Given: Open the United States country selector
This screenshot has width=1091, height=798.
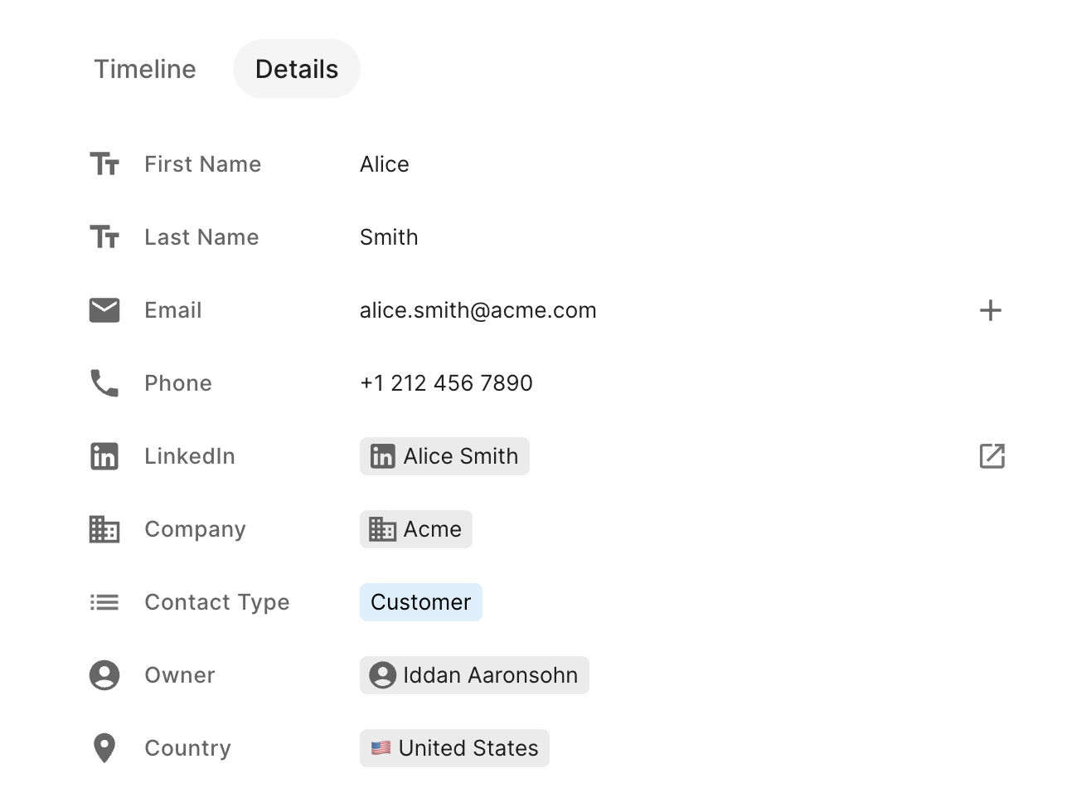Looking at the screenshot, I should point(454,748).
